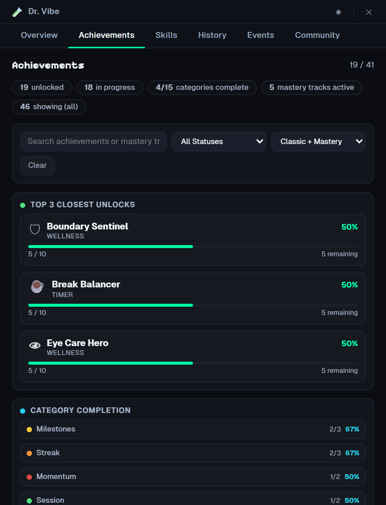Click WELLNESS label under Eye Care Hero
Viewport: 386px width, 505px height.
tap(65, 353)
